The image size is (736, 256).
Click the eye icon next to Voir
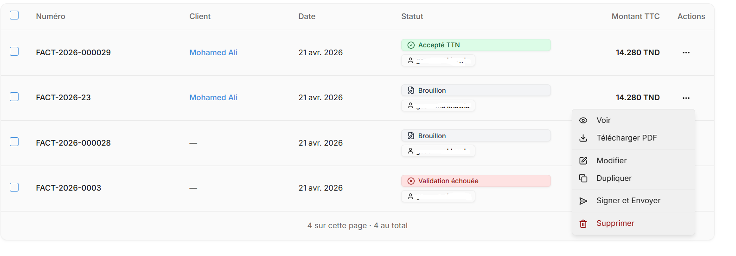click(x=583, y=120)
